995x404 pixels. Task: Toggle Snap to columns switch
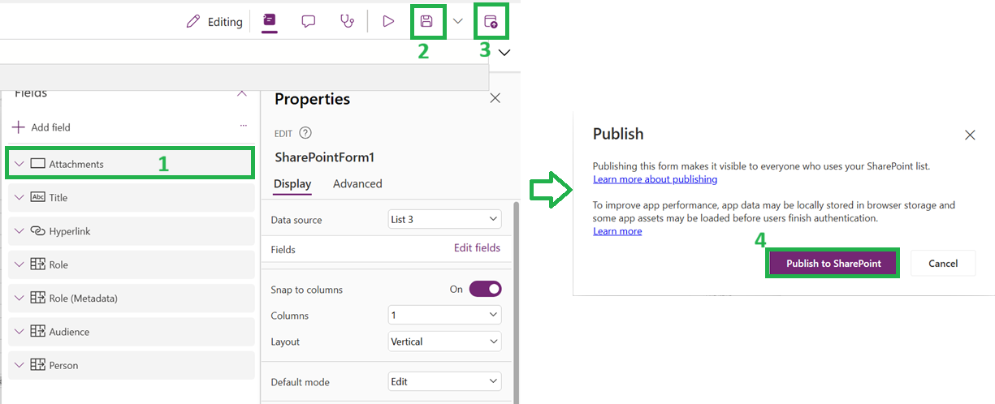click(485, 289)
